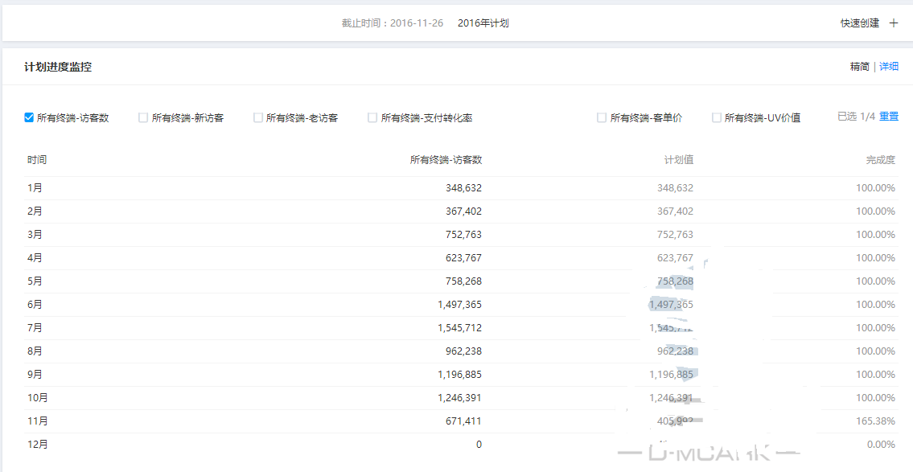This screenshot has height=472, width=913.
Task: Check the 所有终端-支付转化率 option
Action: [372, 117]
